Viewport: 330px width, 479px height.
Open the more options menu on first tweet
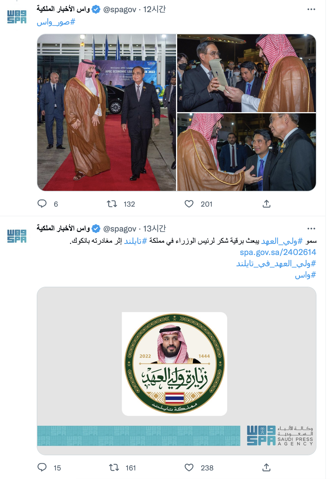click(311, 9)
